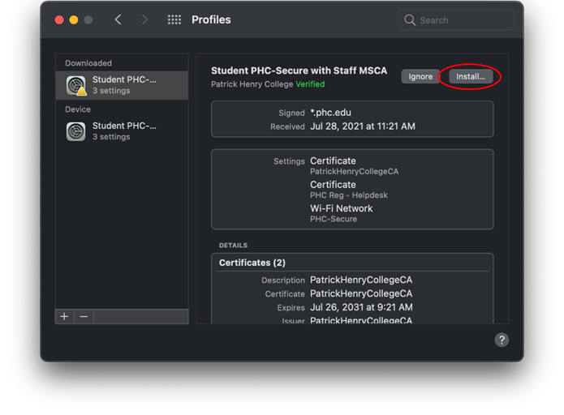564x415 pixels.
Task: Click the 'Device' section header in sidebar
Action: click(x=78, y=109)
